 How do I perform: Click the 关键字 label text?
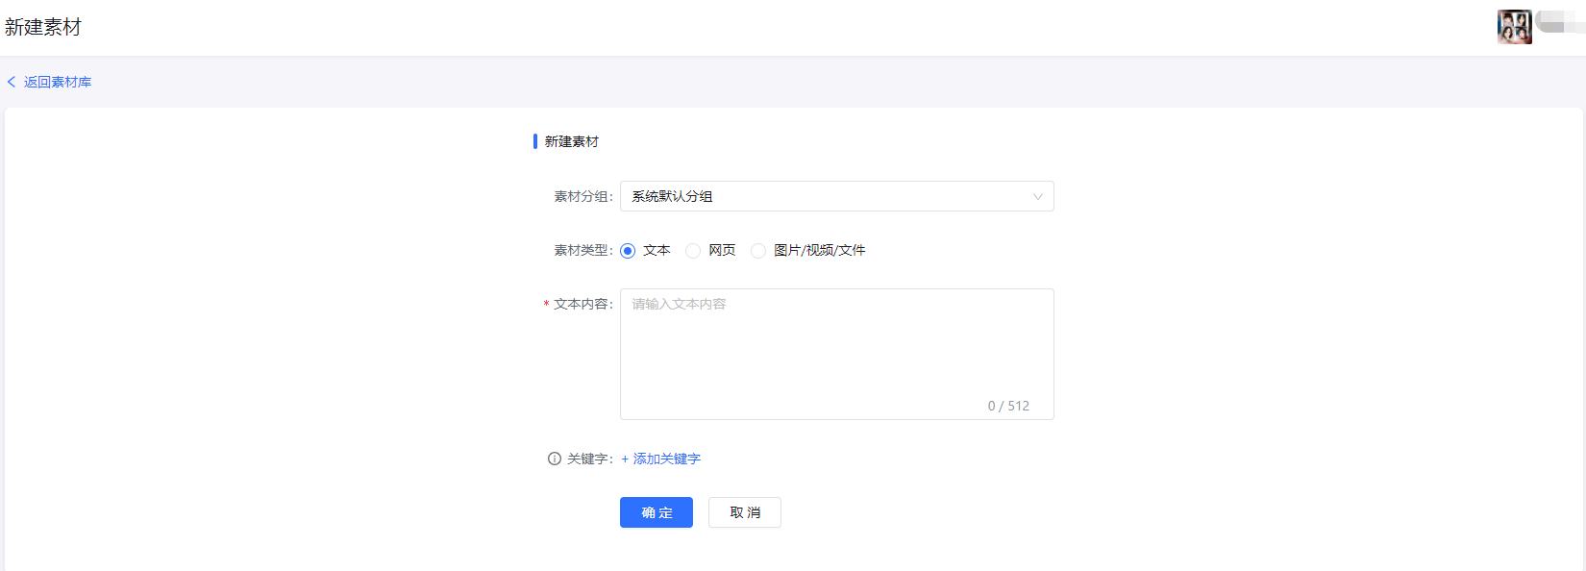point(588,459)
